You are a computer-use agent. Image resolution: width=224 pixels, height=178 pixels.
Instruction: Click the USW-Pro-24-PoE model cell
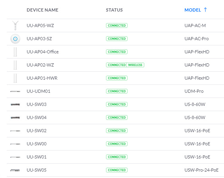coord(202,170)
